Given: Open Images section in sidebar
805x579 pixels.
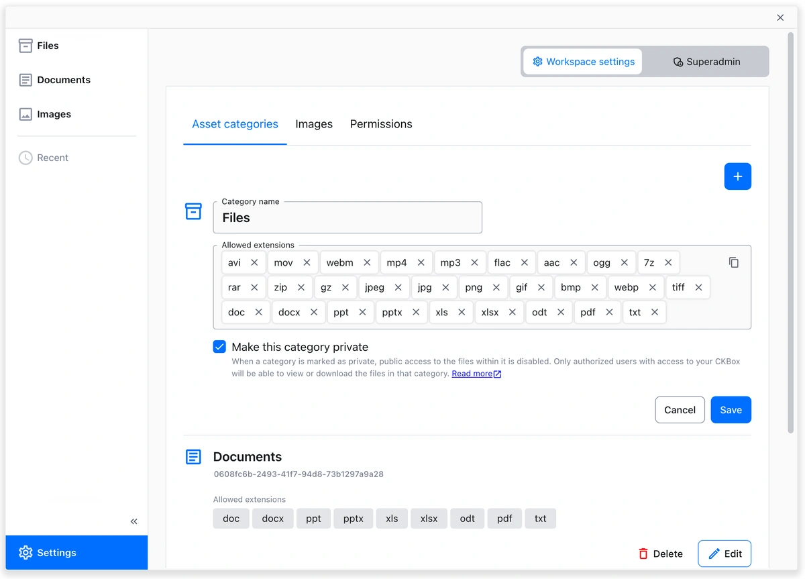Looking at the screenshot, I should point(54,114).
